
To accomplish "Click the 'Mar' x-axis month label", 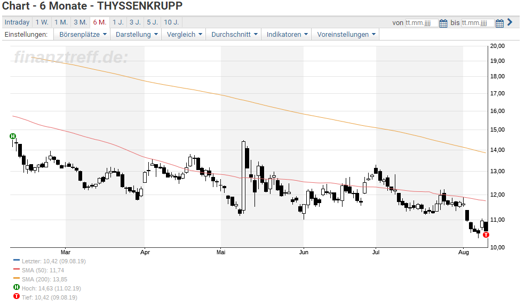I will coord(66,252).
